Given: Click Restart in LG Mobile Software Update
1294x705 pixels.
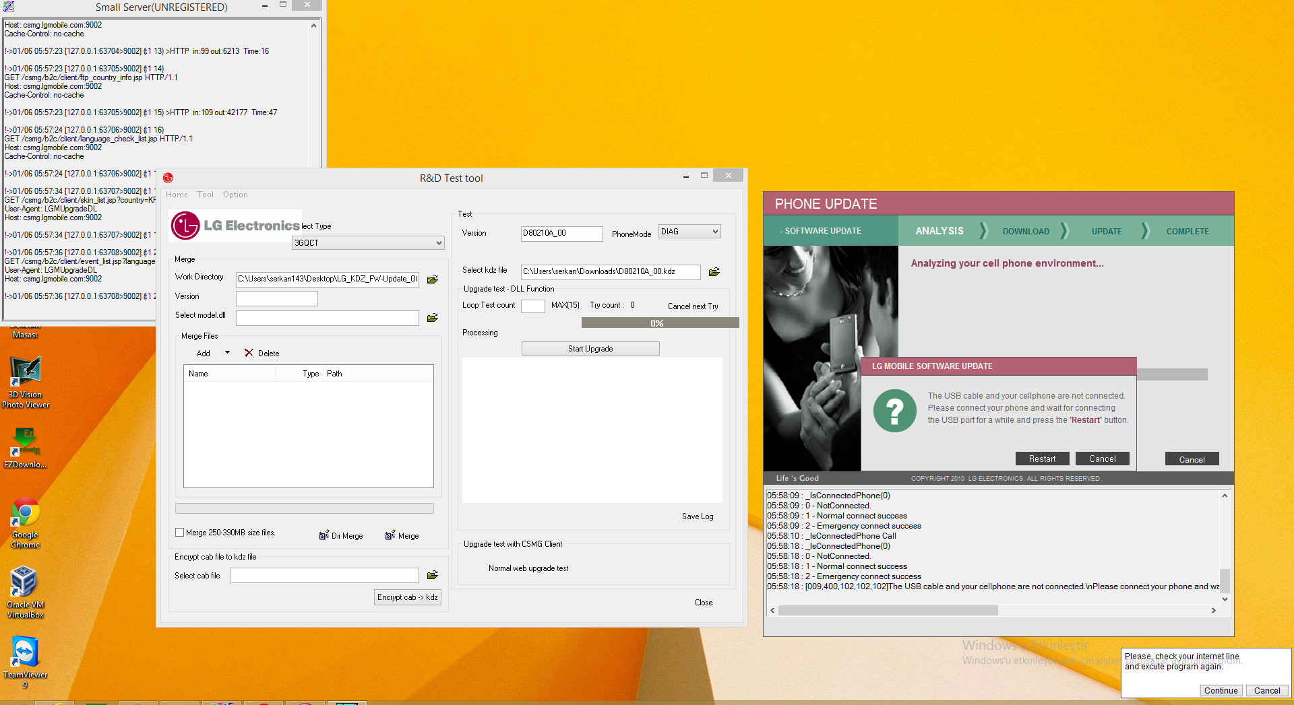Looking at the screenshot, I should tap(1042, 459).
